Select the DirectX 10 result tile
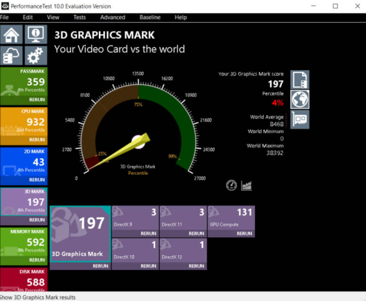 [x=136, y=250]
